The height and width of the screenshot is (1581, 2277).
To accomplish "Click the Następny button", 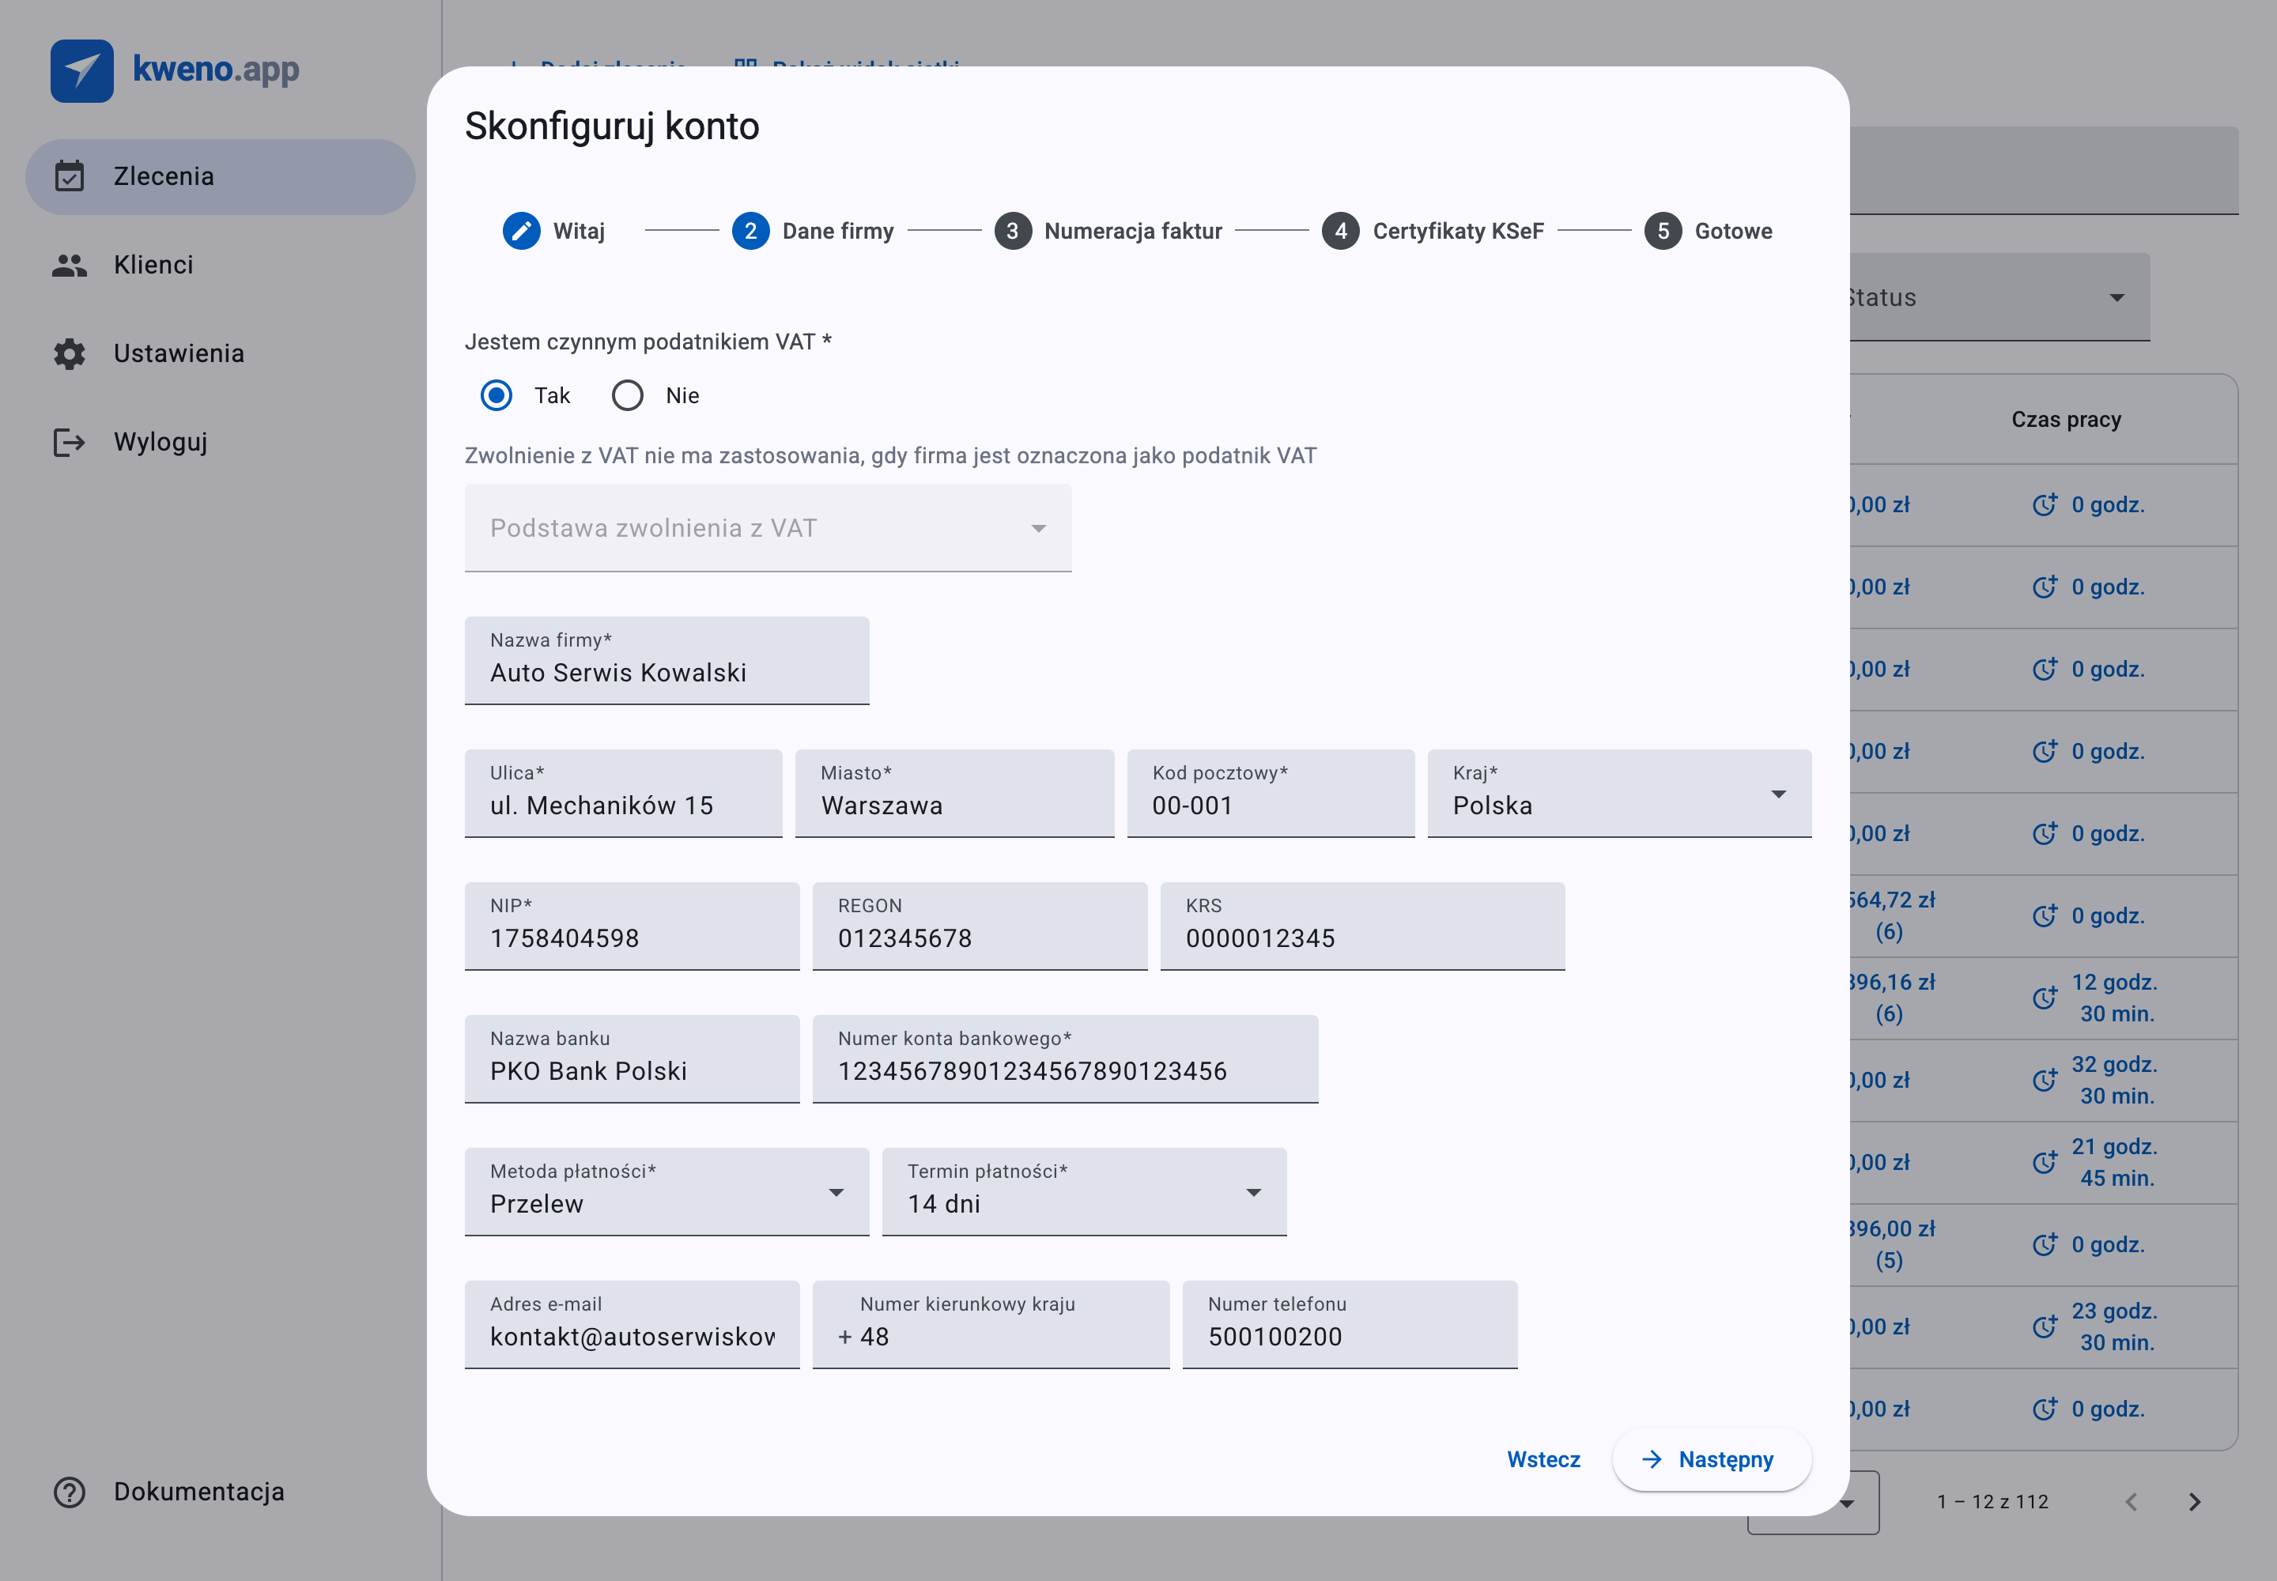I will tap(1712, 1459).
